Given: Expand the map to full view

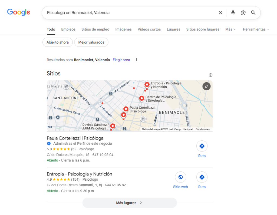Looking at the screenshot, I should 206,86.
